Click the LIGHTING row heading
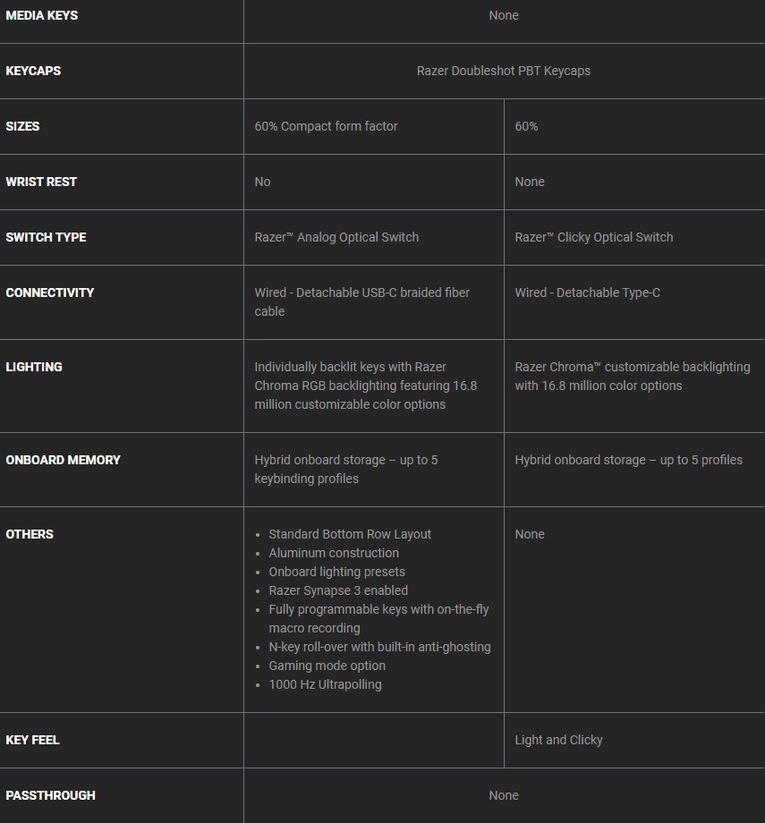The width and height of the screenshot is (765, 823). 34,367
